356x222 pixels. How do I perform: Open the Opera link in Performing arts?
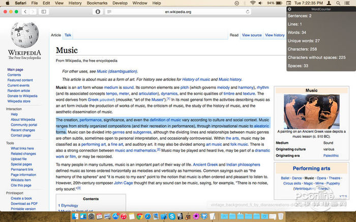tap(321, 178)
